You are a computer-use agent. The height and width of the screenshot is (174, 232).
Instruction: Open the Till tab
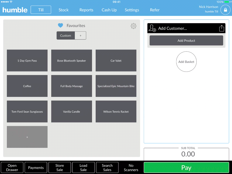(x=41, y=10)
